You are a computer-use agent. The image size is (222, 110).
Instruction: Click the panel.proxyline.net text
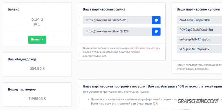(x=95, y=56)
